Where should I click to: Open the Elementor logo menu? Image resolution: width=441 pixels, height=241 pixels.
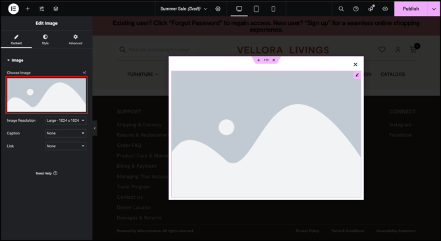click(x=13, y=9)
